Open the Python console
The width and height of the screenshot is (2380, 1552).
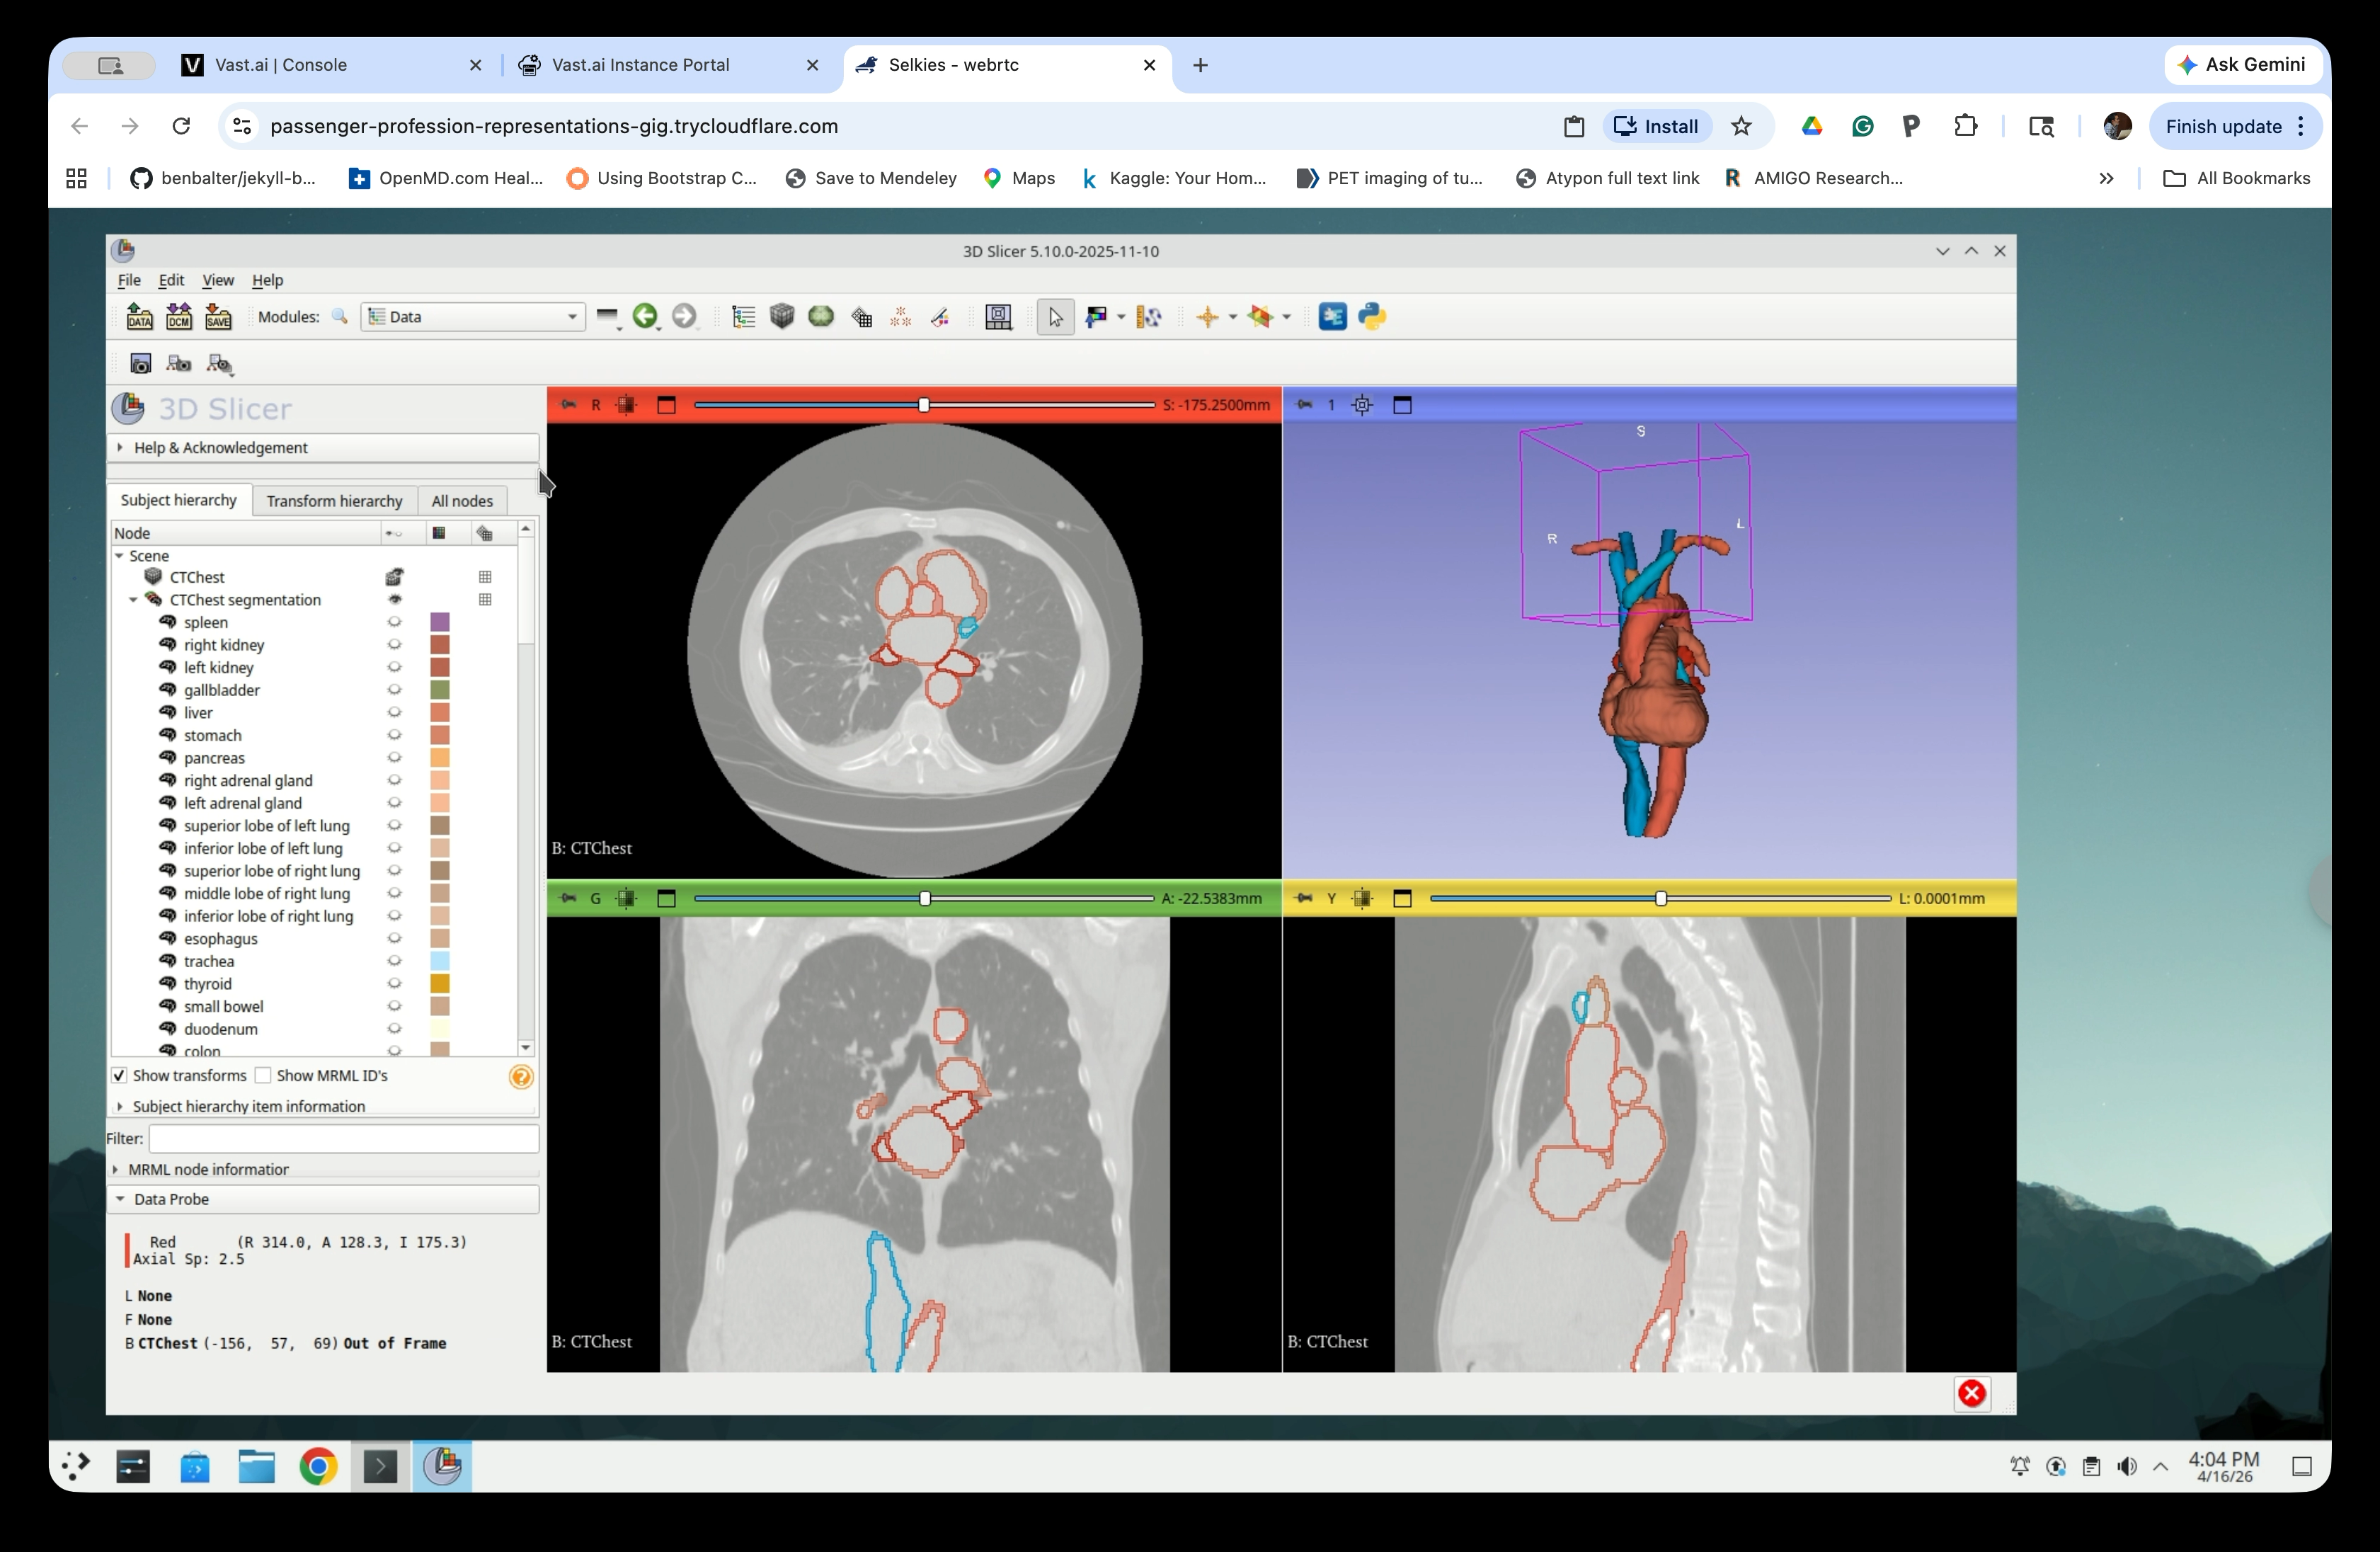[1372, 317]
